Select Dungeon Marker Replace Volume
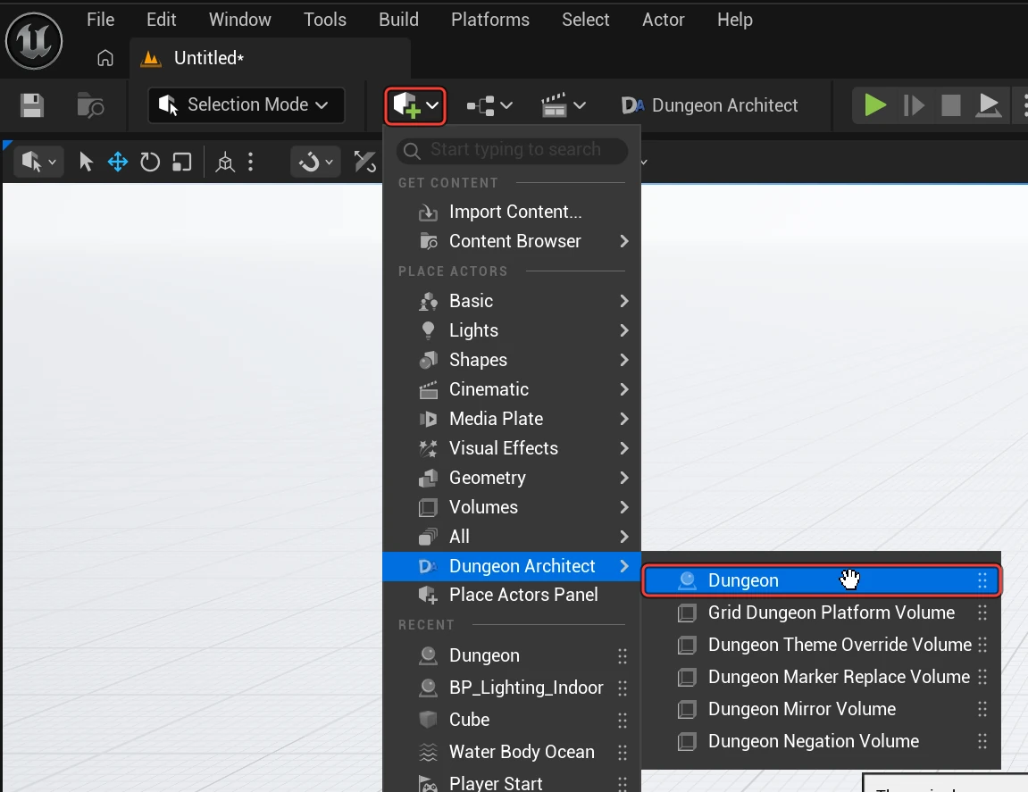 tap(822, 678)
